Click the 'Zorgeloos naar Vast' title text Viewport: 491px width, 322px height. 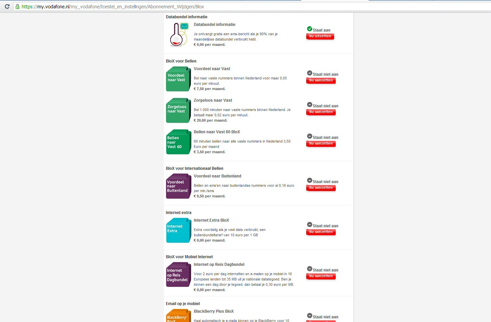(x=213, y=100)
